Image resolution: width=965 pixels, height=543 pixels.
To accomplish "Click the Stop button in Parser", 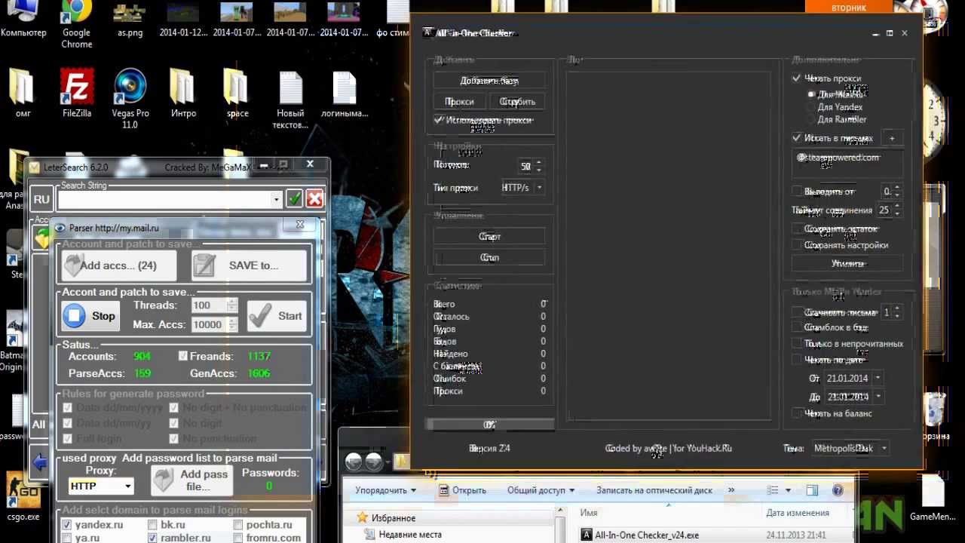I will [89, 316].
